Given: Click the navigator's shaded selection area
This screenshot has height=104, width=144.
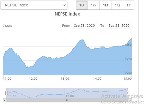Looking at the screenshot, I should point(67,93).
